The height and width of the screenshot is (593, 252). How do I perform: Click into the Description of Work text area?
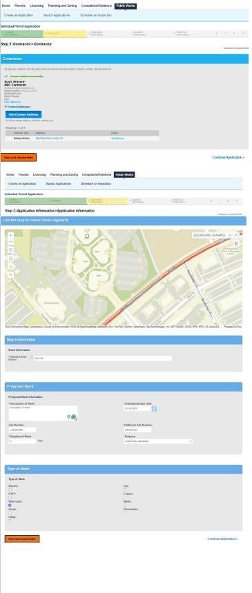click(43, 413)
